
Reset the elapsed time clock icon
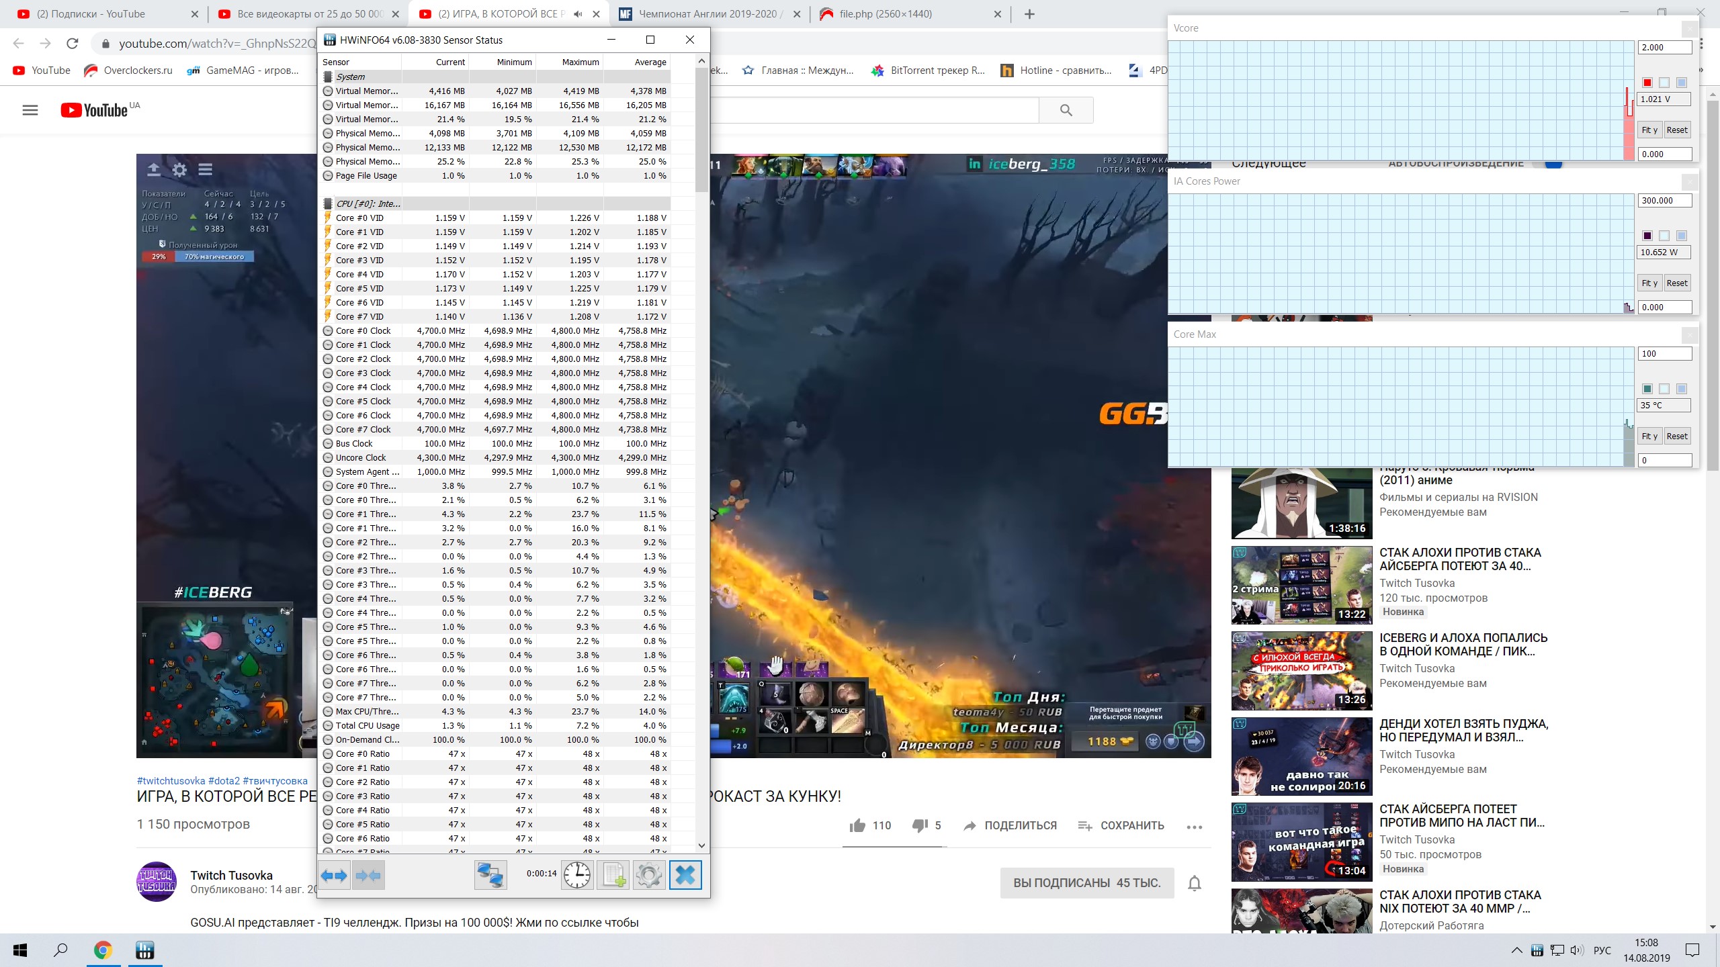click(577, 875)
